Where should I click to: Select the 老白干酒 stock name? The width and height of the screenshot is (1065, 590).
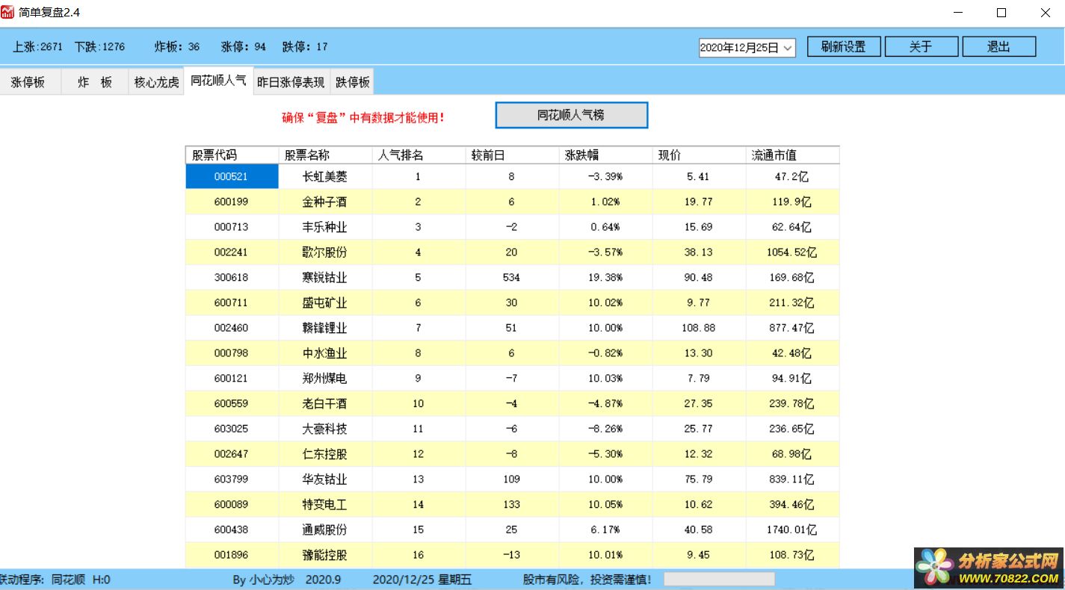pos(325,403)
